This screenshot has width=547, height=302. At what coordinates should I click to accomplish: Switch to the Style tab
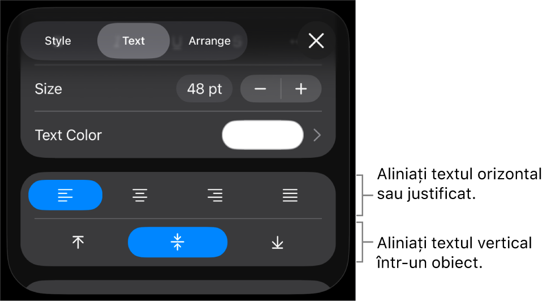[x=58, y=41]
